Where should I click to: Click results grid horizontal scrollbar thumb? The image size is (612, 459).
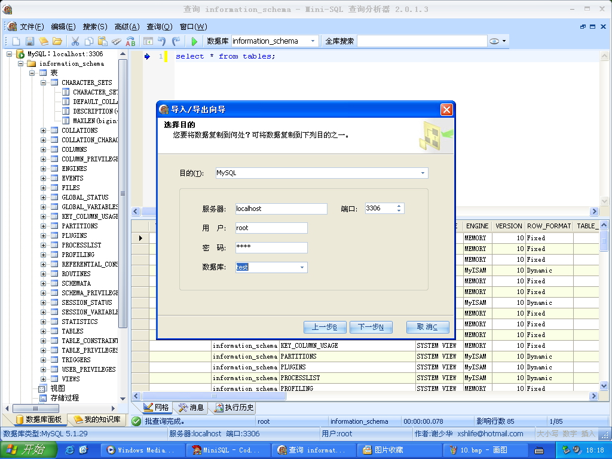tap(213, 396)
